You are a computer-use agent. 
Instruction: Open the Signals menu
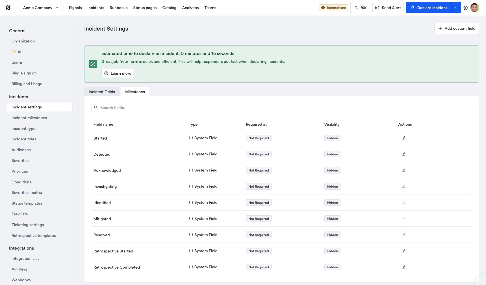coord(75,8)
